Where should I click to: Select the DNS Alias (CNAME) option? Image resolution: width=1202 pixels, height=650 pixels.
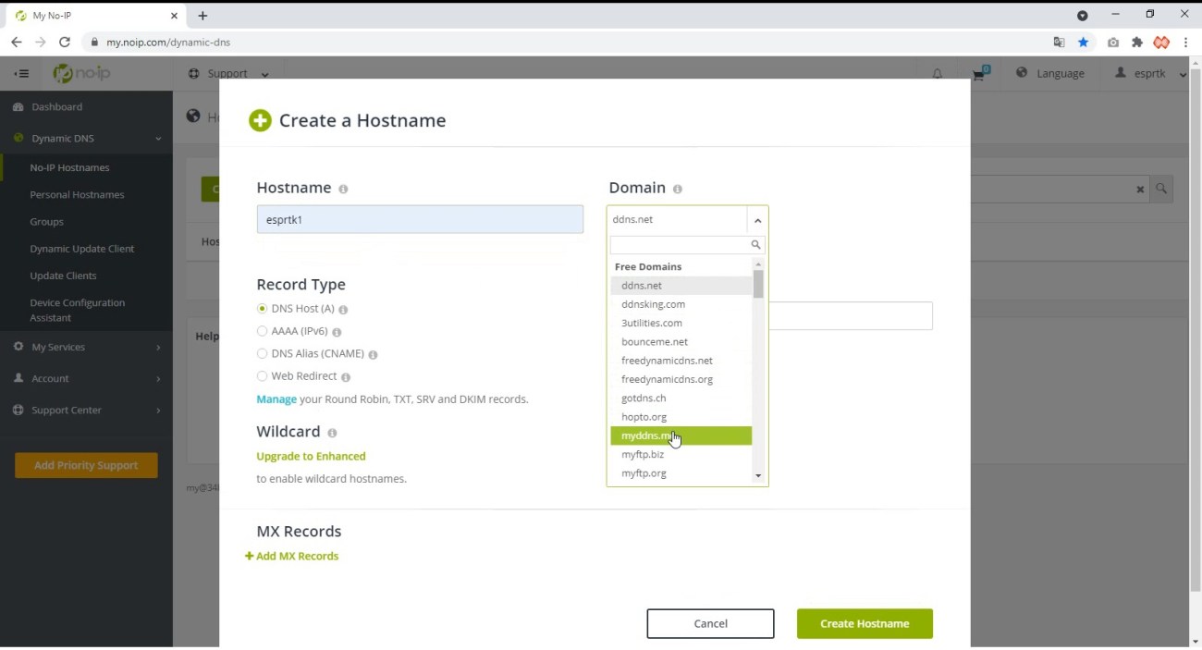[x=263, y=353]
